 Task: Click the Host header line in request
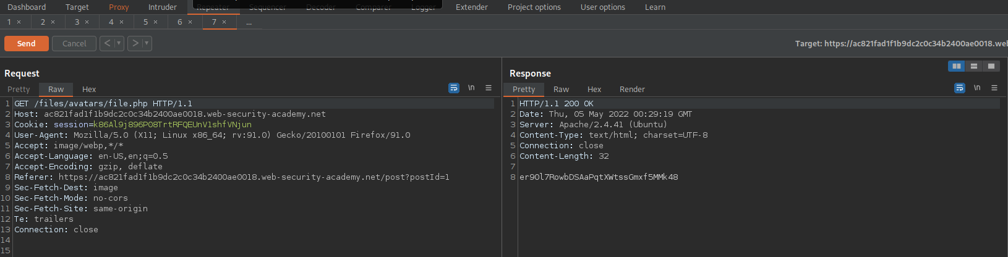(x=170, y=114)
